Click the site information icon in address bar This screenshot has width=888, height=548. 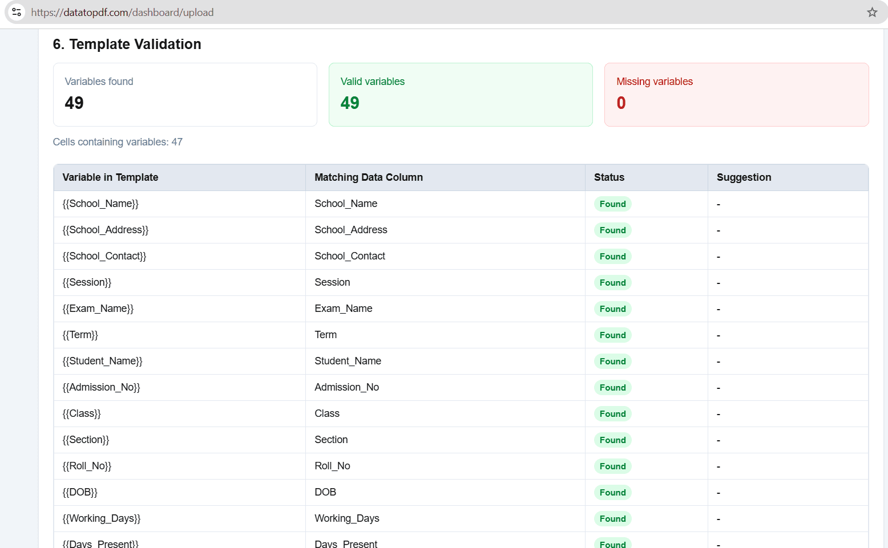[x=17, y=12]
